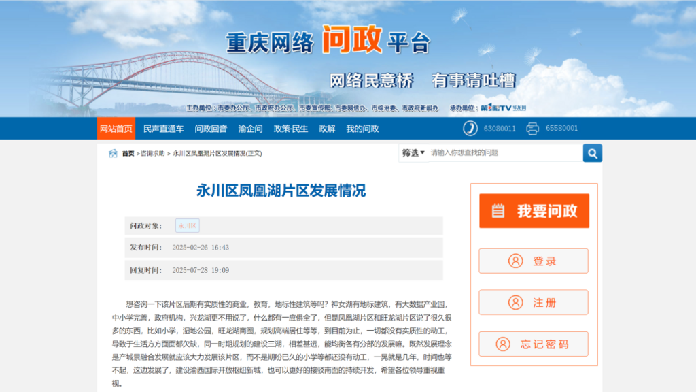This screenshot has height=392, width=696.
Task: Expand the 筛选 filter dropdown
Action: [x=413, y=153]
